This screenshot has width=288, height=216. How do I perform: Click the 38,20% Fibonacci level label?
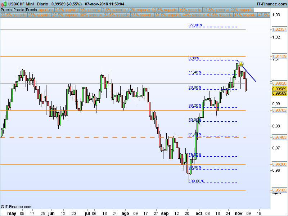point(195,105)
